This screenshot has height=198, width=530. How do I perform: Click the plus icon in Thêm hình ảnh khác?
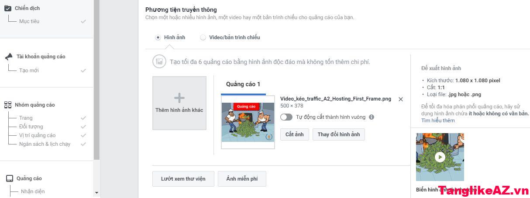[x=179, y=98]
